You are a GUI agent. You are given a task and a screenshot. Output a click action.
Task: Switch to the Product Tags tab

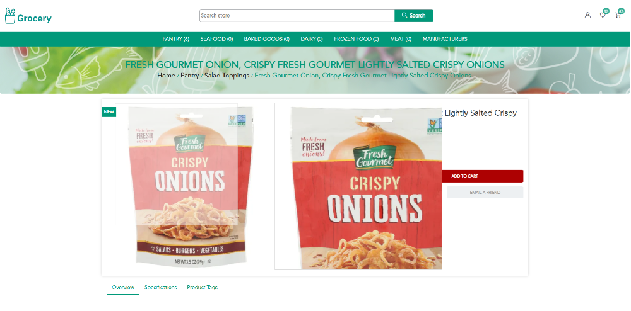coord(202,287)
